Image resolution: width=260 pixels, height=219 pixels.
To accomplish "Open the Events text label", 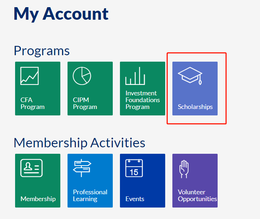I will click(135, 199).
